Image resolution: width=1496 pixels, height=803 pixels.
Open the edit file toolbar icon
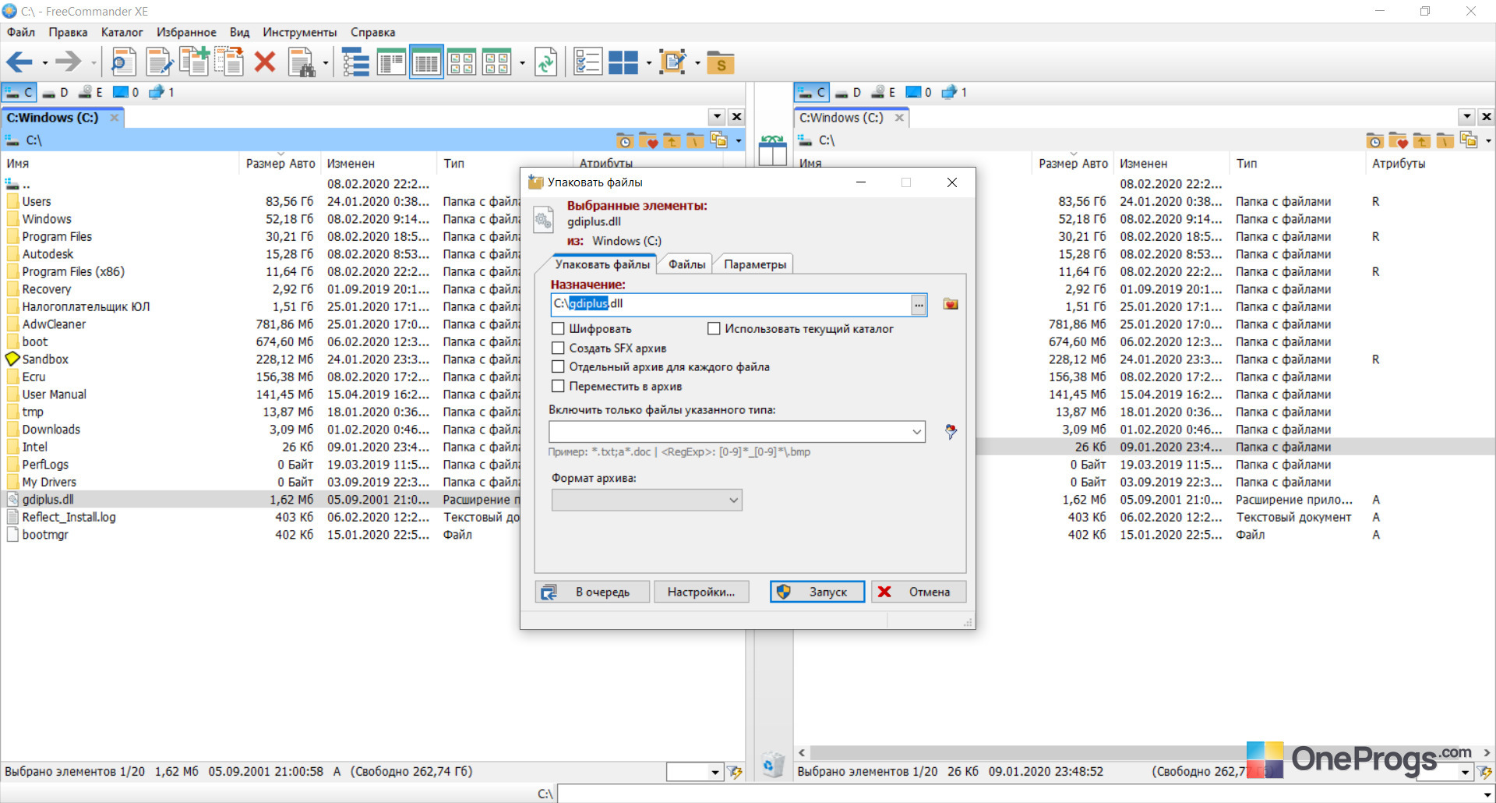[159, 62]
